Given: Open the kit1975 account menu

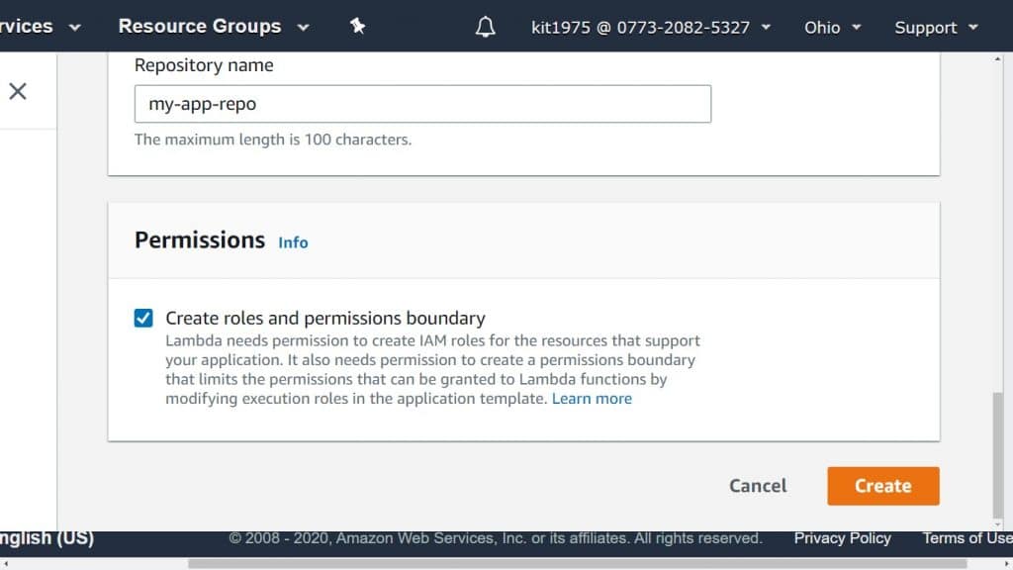Looking at the screenshot, I should click(650, 28).
